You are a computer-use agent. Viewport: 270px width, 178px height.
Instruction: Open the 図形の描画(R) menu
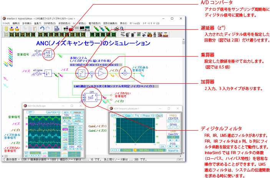[x=110, y=23]
